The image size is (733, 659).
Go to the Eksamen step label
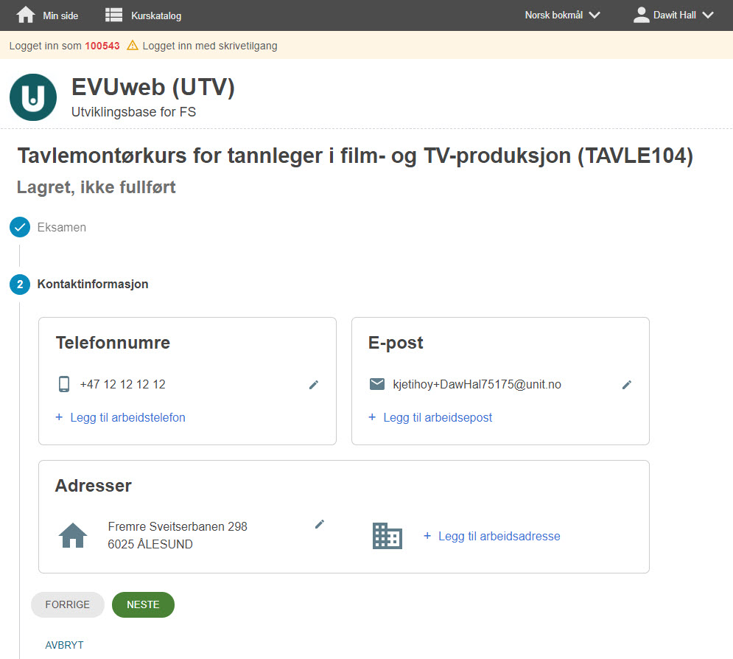tap(62, 227)
